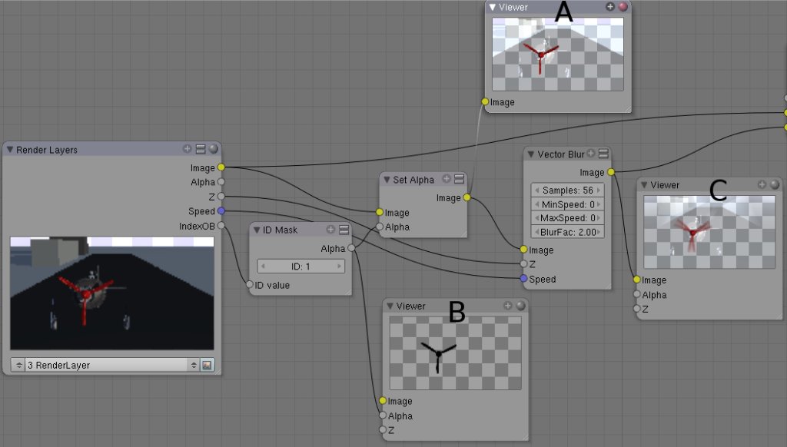
Task: Click plus icon on Vector Blur node header
Action: coord(591,153)
